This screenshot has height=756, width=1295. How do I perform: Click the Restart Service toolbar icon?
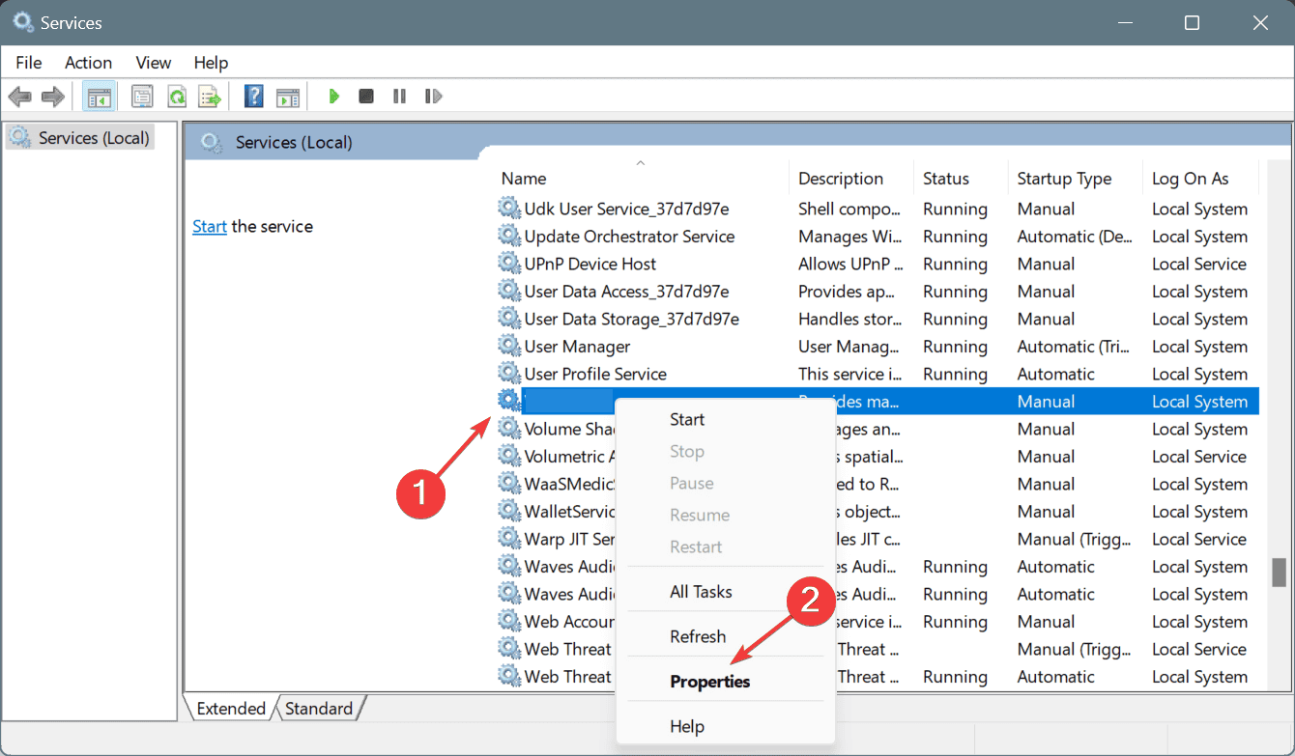point(434,97)
